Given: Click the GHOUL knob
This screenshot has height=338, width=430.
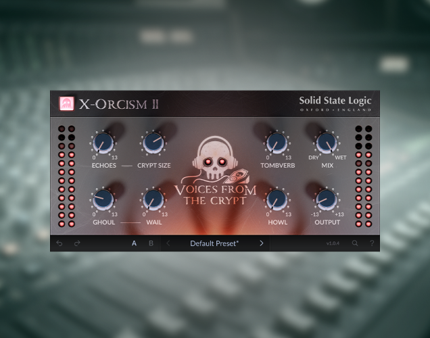Looking at the screenshot, I should coord(103,199).
